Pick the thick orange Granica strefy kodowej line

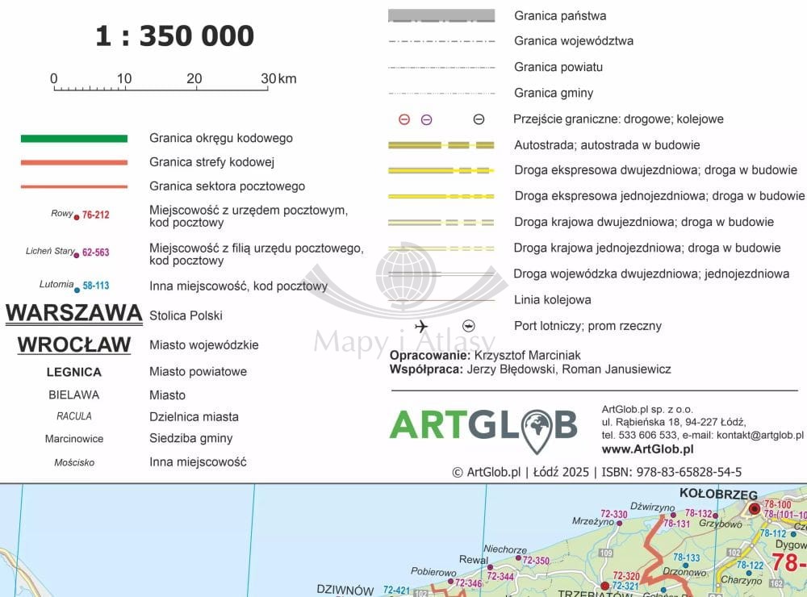[74, 163]
